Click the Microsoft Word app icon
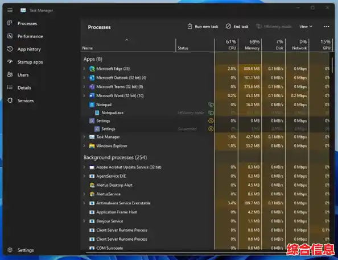 [x=92, y=95]
